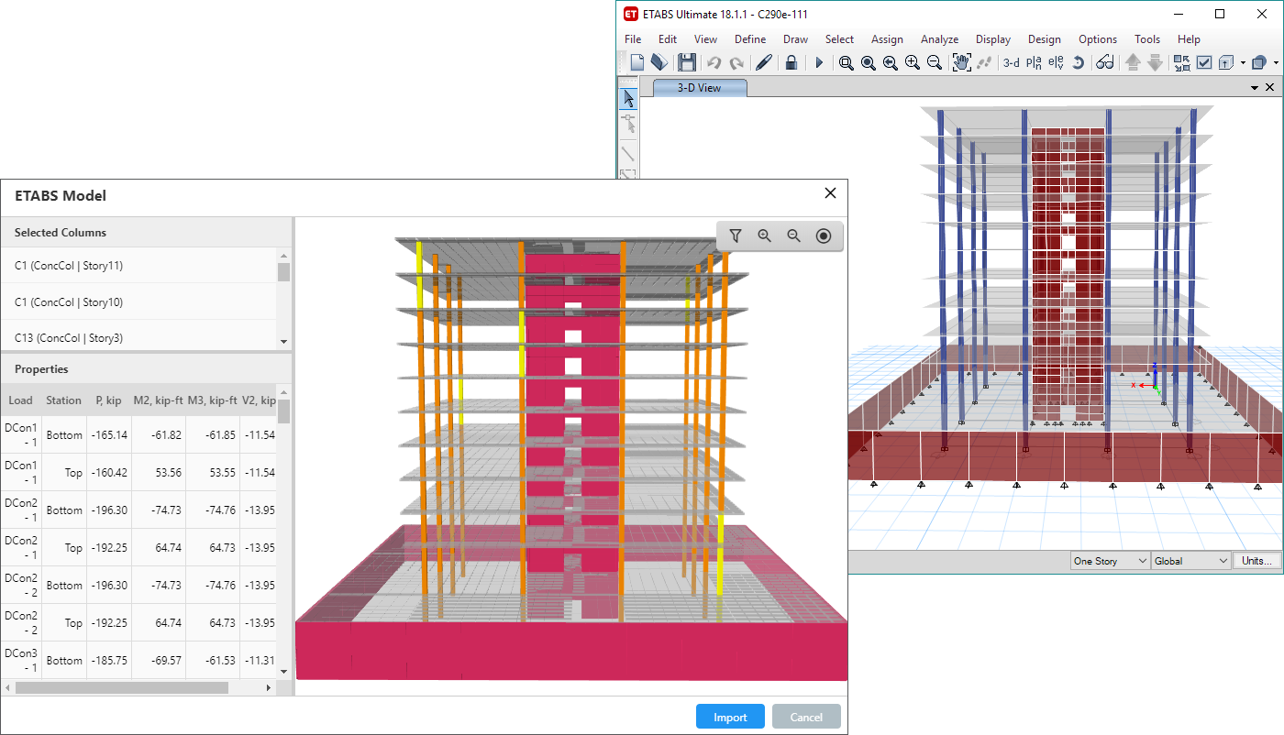Switch to 3-d view toolbar icon
Viewport: 1284px width, 735px height.
[x=1011, y=62]
